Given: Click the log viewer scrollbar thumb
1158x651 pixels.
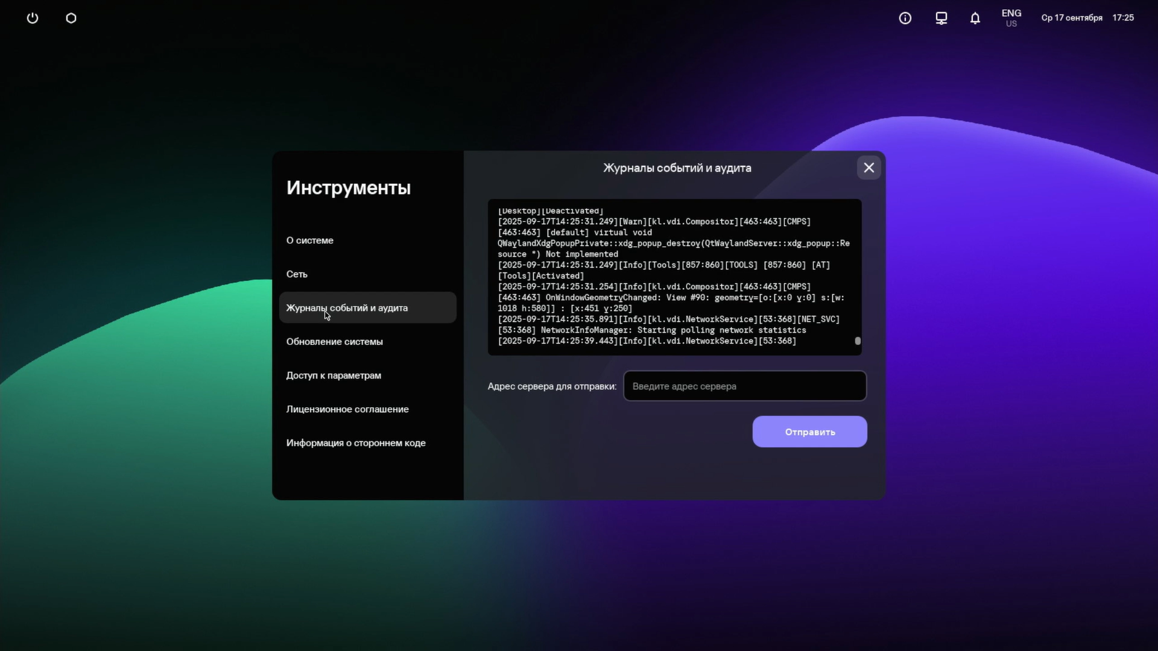Looking at the screenshot, I should click(x=858, y=341).
